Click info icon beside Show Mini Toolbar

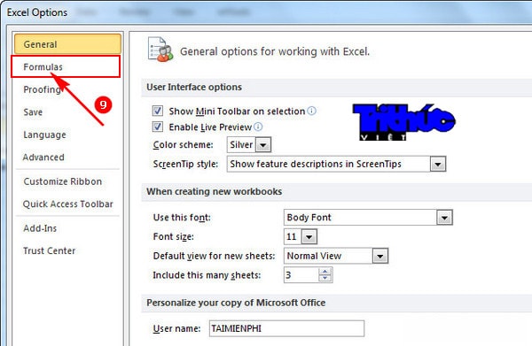click(311, 111)
